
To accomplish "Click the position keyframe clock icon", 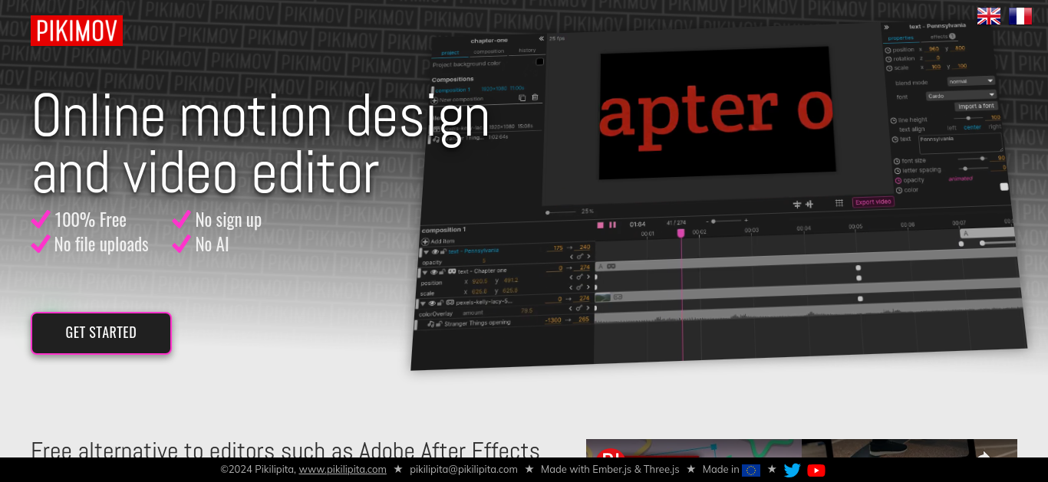I will 888,50.
